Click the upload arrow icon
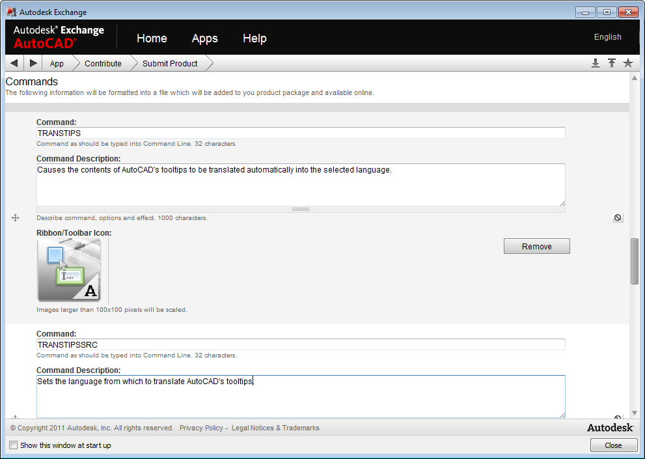The image size is (645, 459). 612,63
